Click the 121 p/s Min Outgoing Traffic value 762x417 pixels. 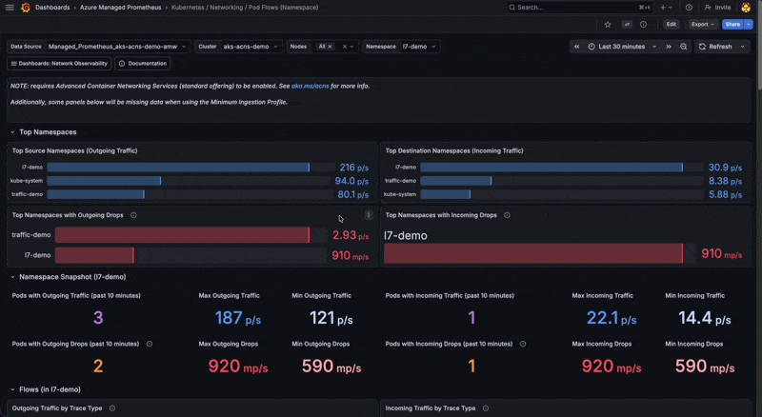tap(331, 318)
